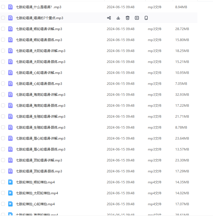The image size is (213, 217).
Task: Click the mobile phone icon on the hovered row
Action: pos(146,18)
